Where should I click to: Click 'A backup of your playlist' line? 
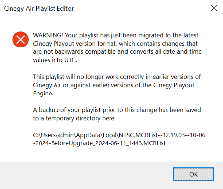click(117, 110)
